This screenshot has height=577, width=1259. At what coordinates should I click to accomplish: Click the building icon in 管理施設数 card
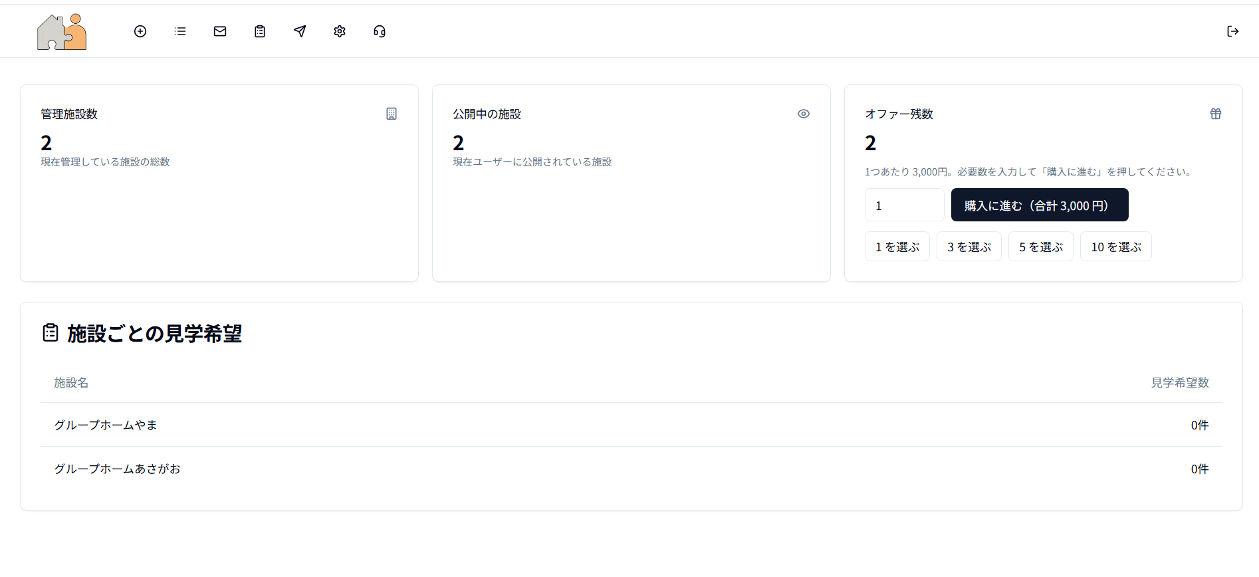tap(392, 114)
